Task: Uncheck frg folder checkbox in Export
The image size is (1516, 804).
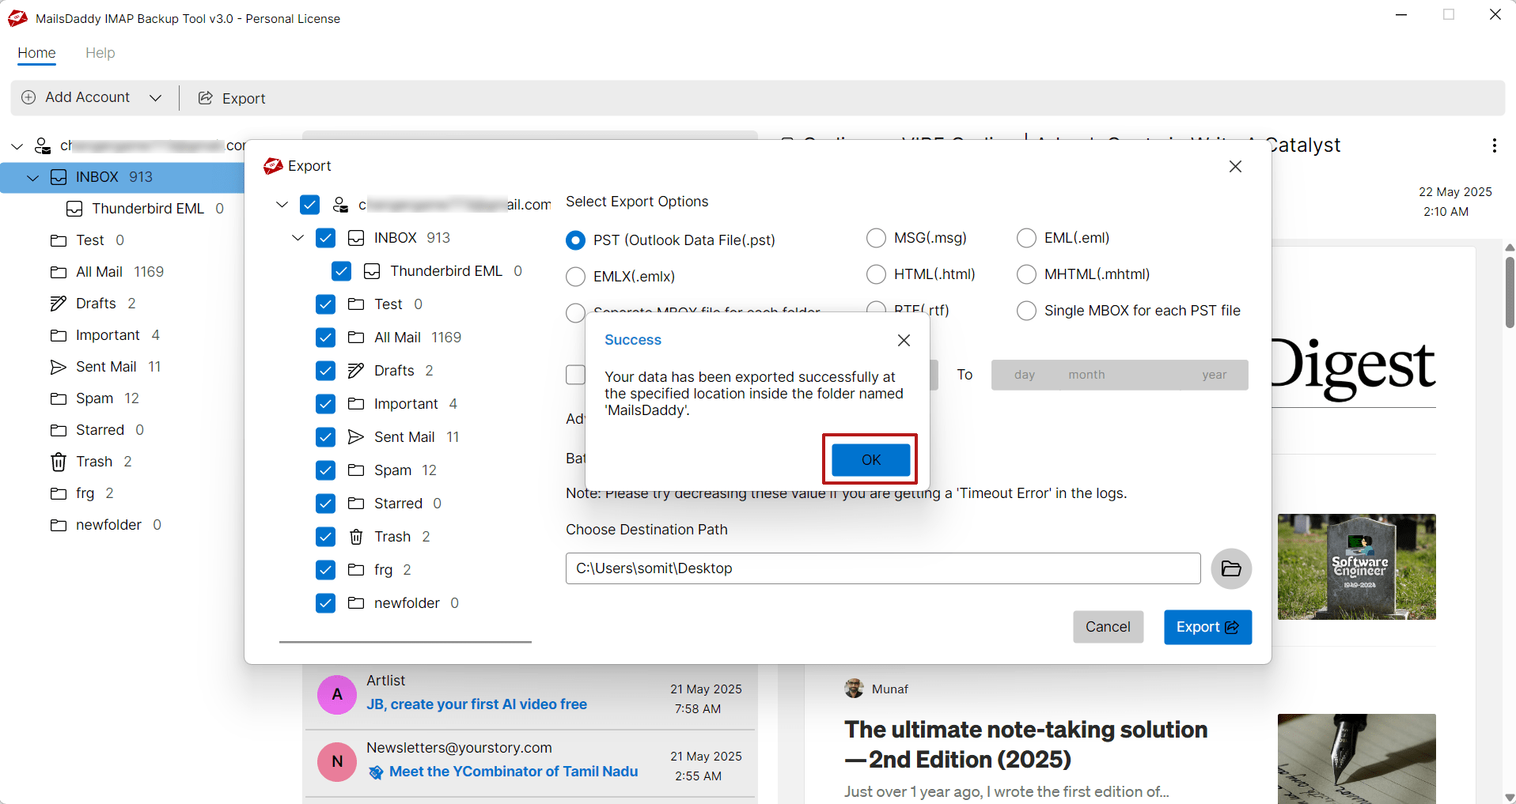Action: pos(325,570)
